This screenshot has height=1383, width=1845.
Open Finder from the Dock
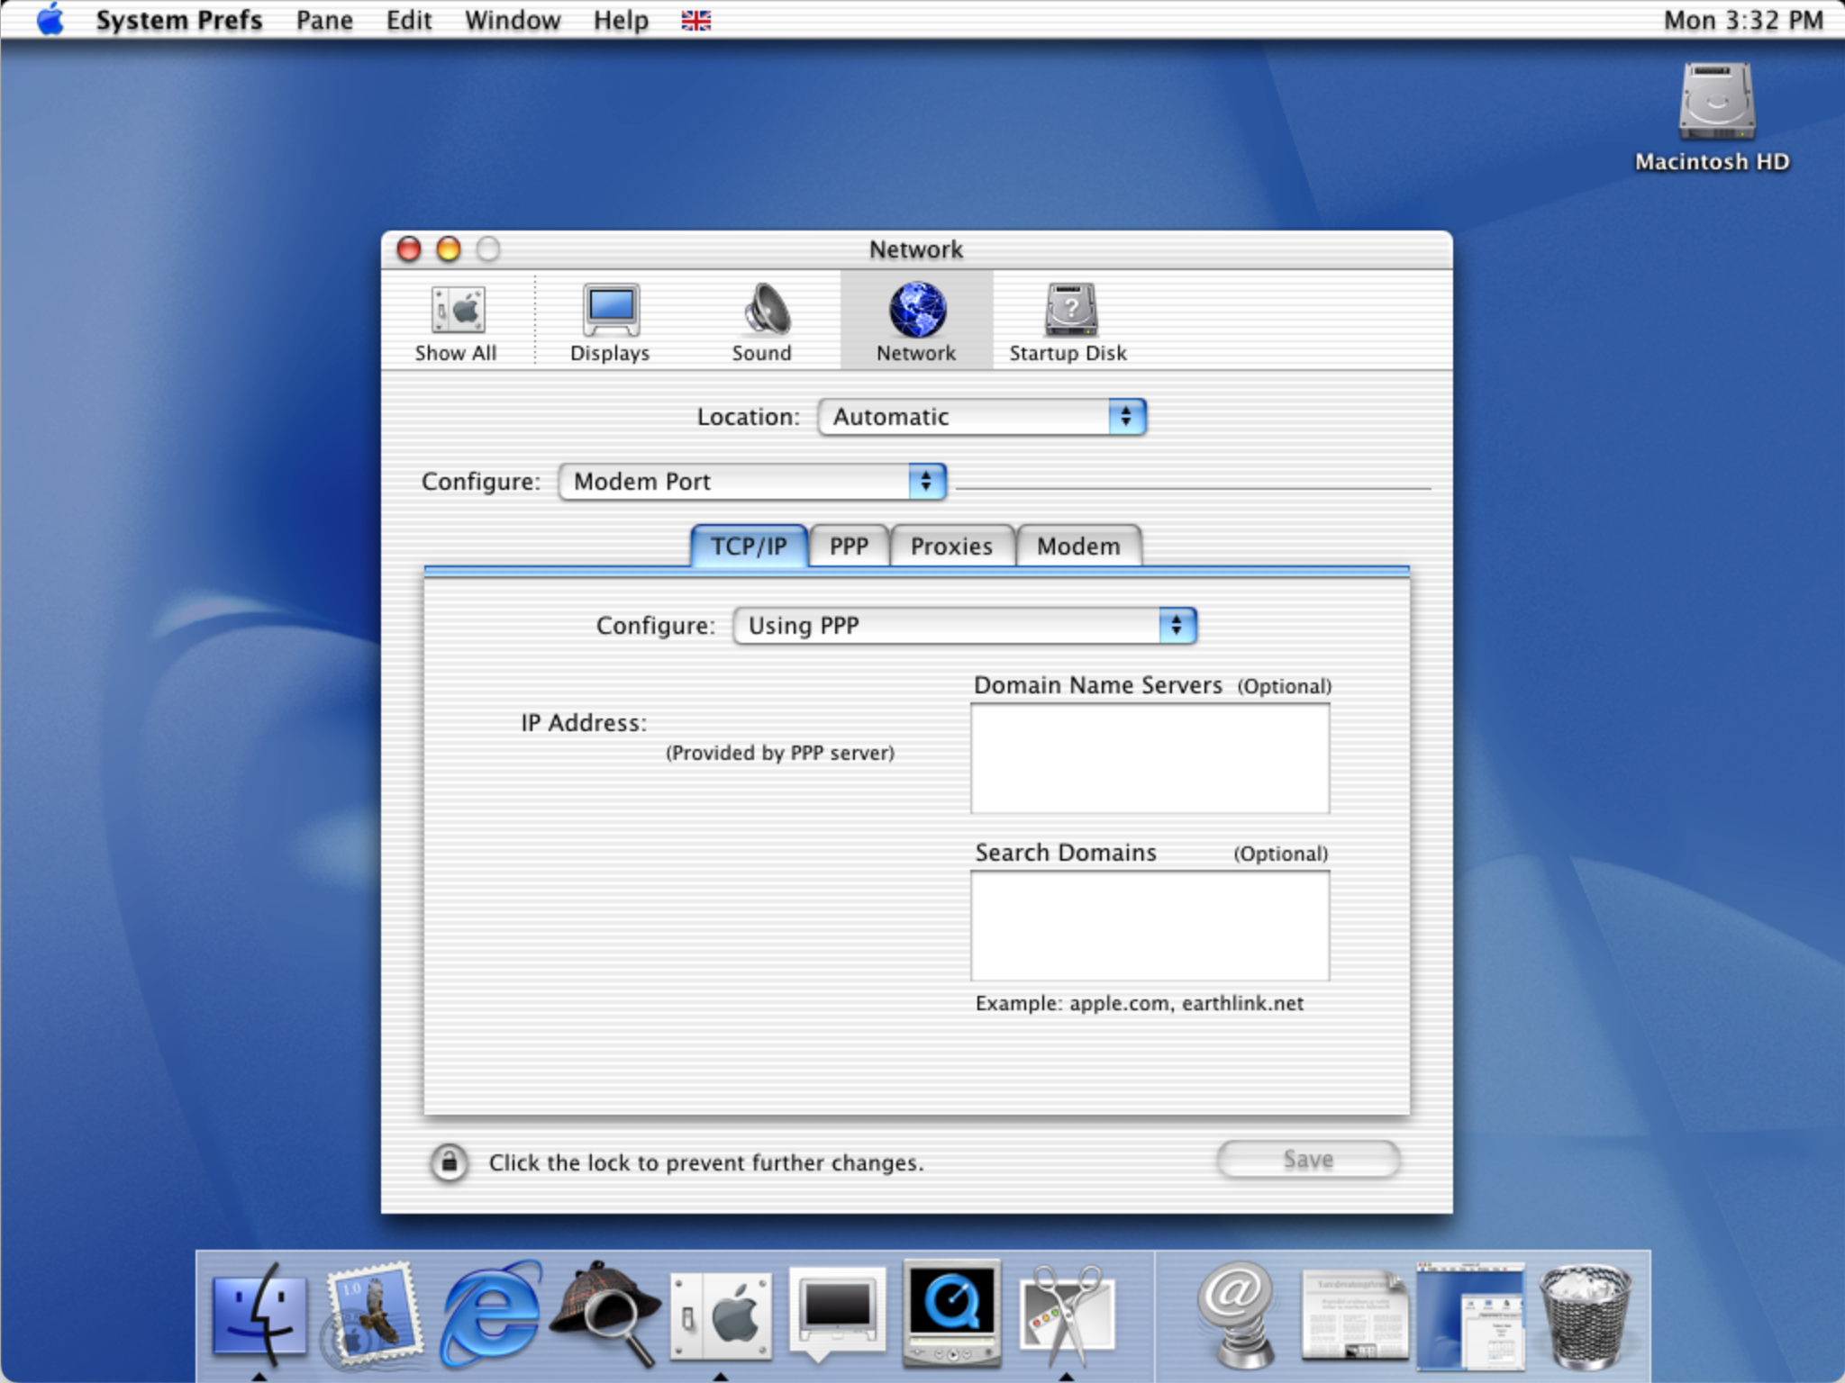tap(259, 1313)
